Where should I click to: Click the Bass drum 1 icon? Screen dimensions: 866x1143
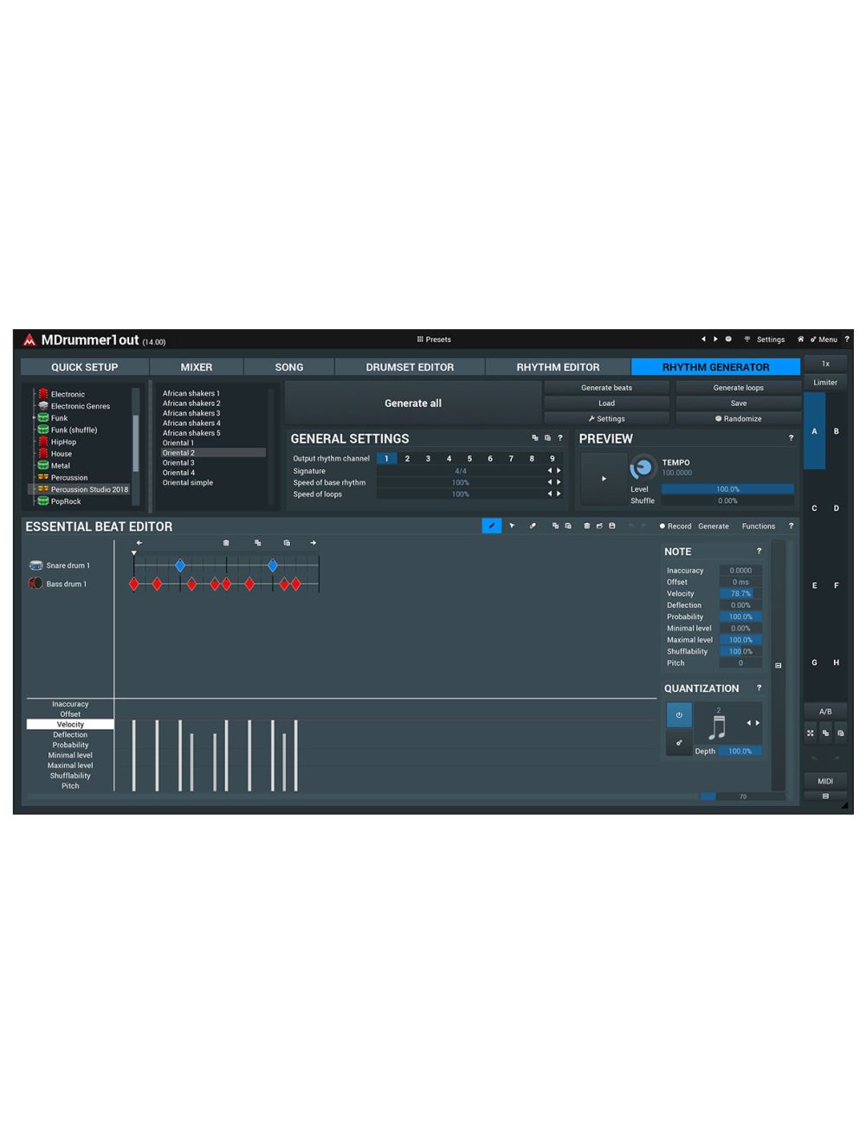click(36, 584)
